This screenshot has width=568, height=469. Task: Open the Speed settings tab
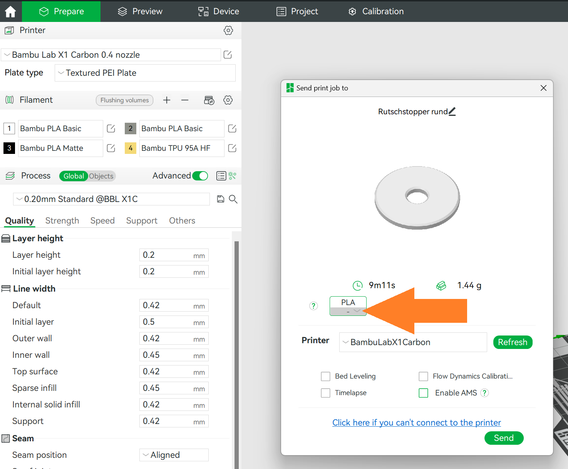[x=102, y=220]
